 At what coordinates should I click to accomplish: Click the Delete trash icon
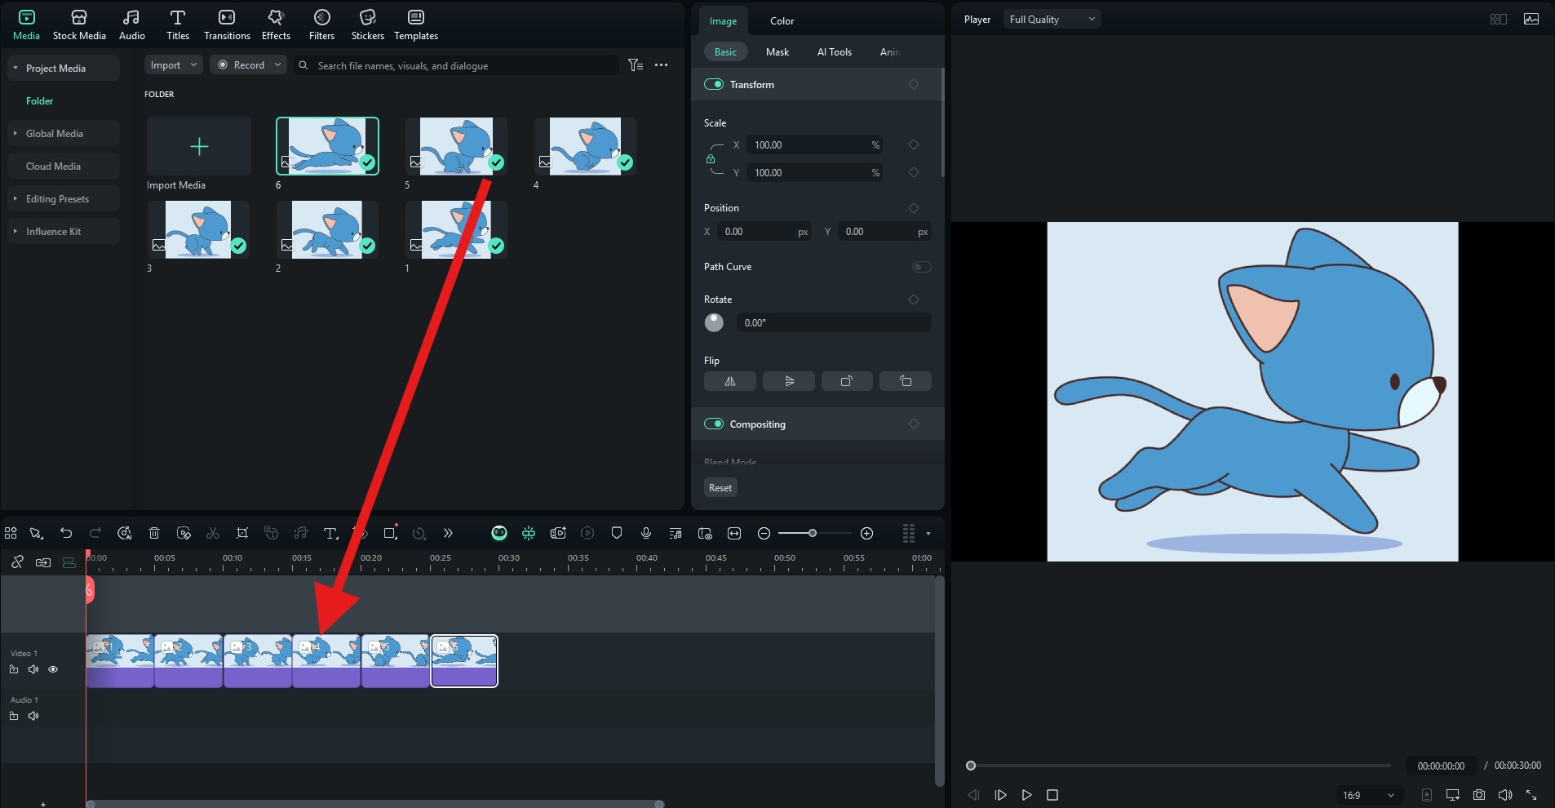pyautogui.click(x=154, y=533)
